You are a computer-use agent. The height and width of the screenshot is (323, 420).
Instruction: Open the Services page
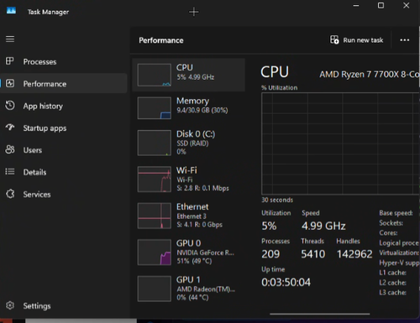[x=64, y=194]
